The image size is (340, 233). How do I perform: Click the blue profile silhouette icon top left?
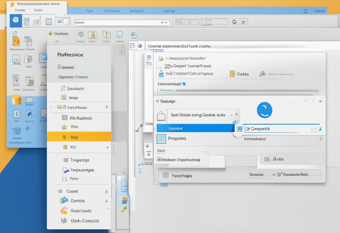[16, 20]
